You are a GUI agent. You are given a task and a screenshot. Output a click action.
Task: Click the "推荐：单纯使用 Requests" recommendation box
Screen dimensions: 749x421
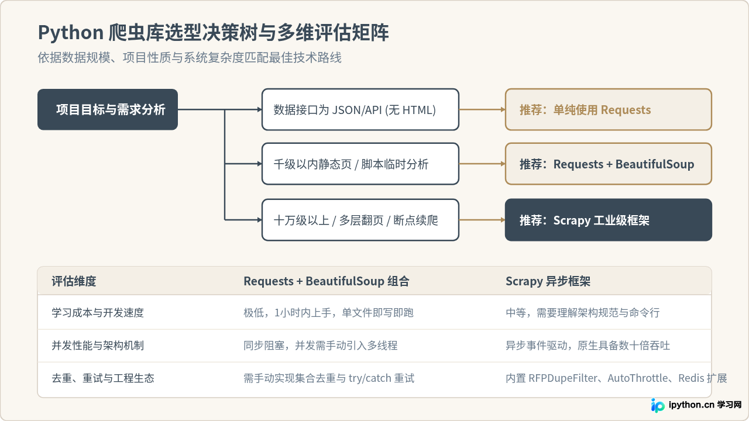tap(609, 109)
